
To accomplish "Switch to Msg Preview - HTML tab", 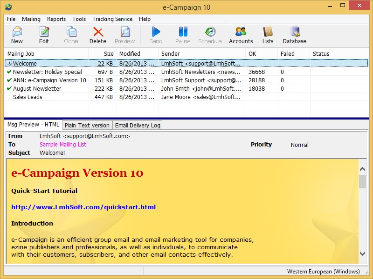I will (x=33, y=125).
